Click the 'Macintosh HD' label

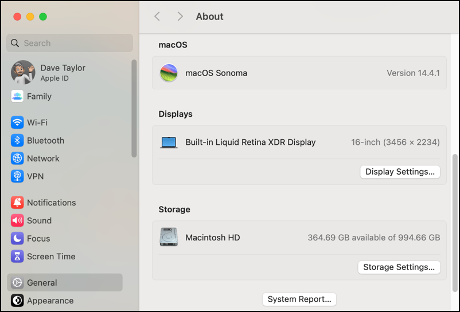[213, 238]
